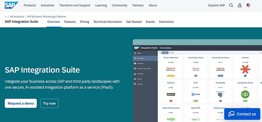This screenshot has width=262, height=122.
Task: Open the user account icon
Action: [x=240, y=5]
